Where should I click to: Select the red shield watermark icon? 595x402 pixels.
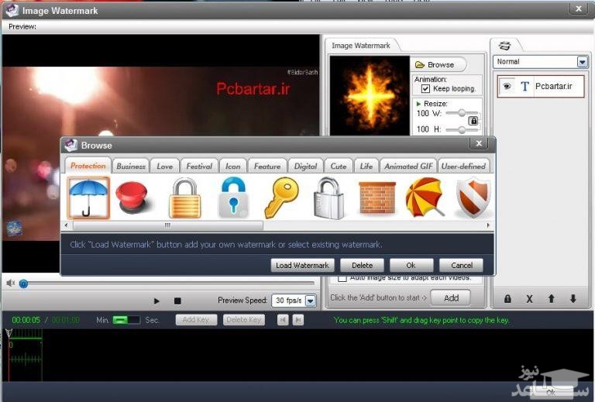(x=472, y=198)
